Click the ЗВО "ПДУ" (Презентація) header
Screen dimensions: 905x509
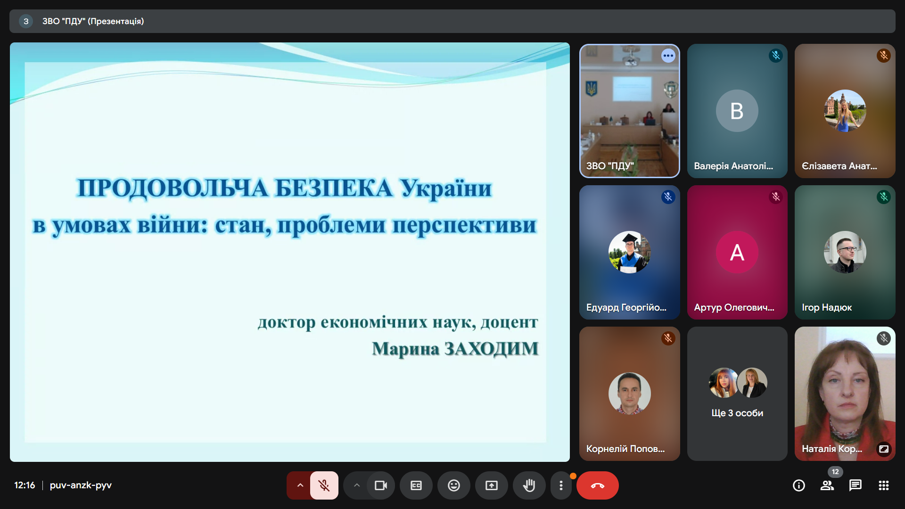[x=93, y=21]
